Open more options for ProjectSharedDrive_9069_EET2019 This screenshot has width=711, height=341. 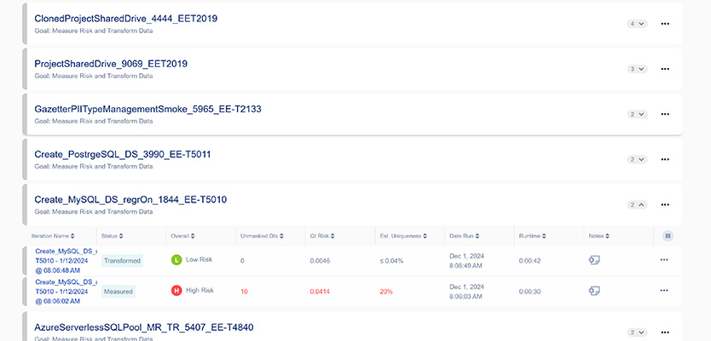point(665,69)
